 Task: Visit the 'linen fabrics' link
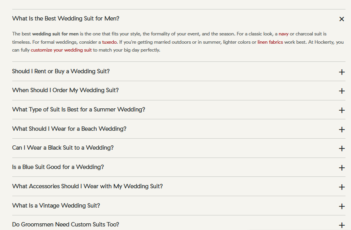click(x=270, y=42)
